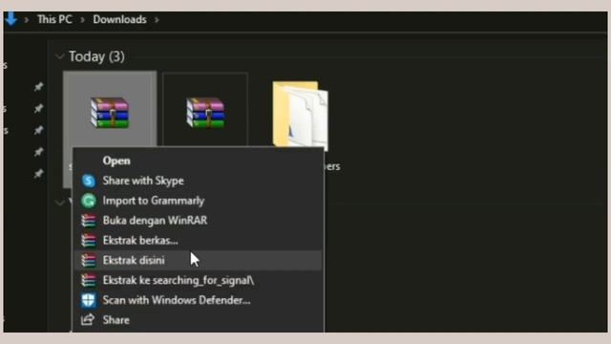Click the first pin icon in sidebar

[x=38, y=87]
